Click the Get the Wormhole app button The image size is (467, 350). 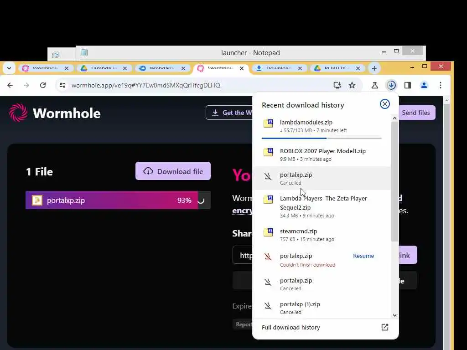point(229,113)
